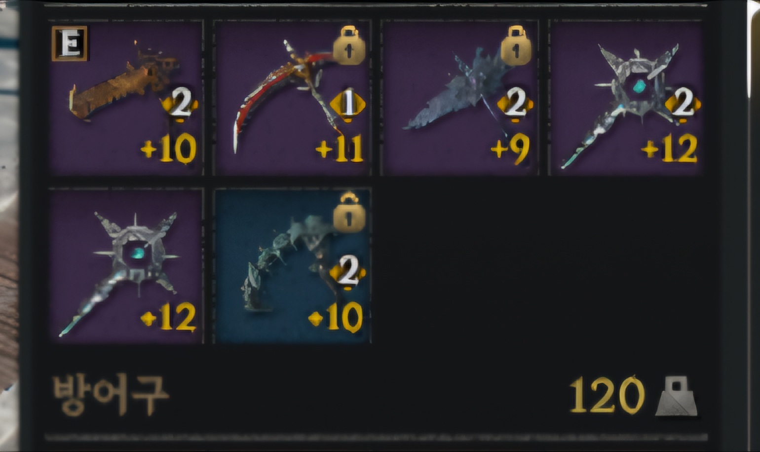Click the E equipped badge icon
This screenshot has height=452, width=760.
point(70,43)
